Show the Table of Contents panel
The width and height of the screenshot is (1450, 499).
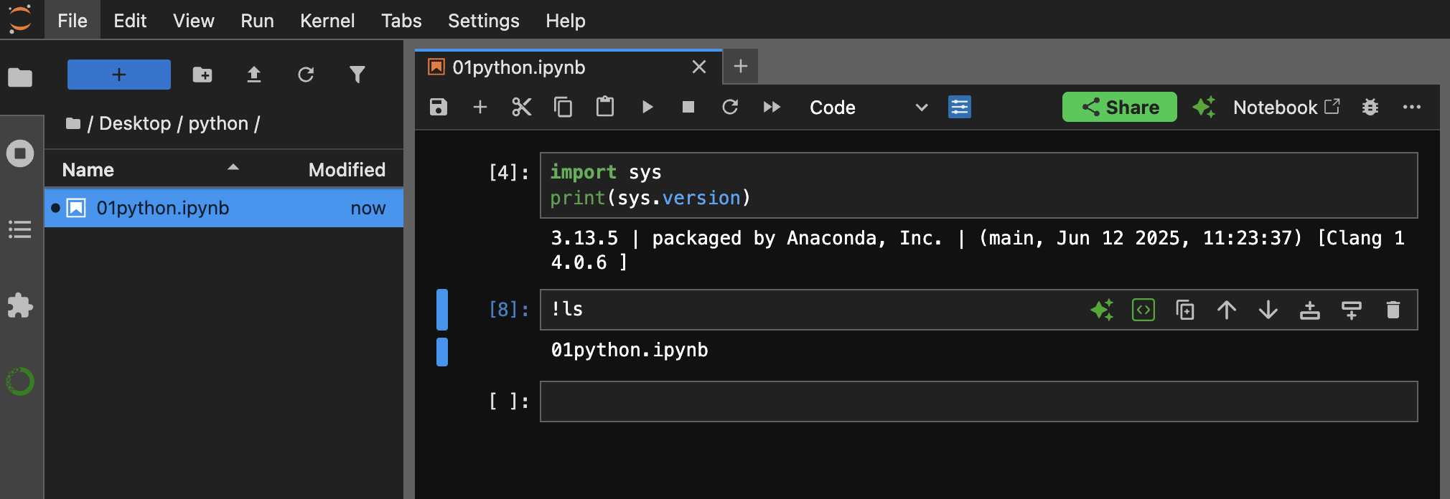[20, 229]
